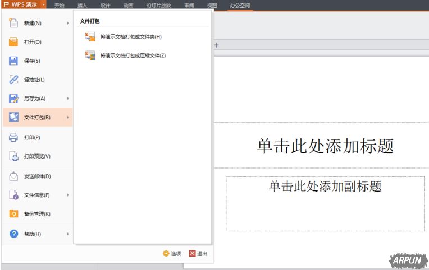Choose the 轻地址(L) menu entry
The height and width of the screenshot is (270, 429).
click(x=38, y=80)
